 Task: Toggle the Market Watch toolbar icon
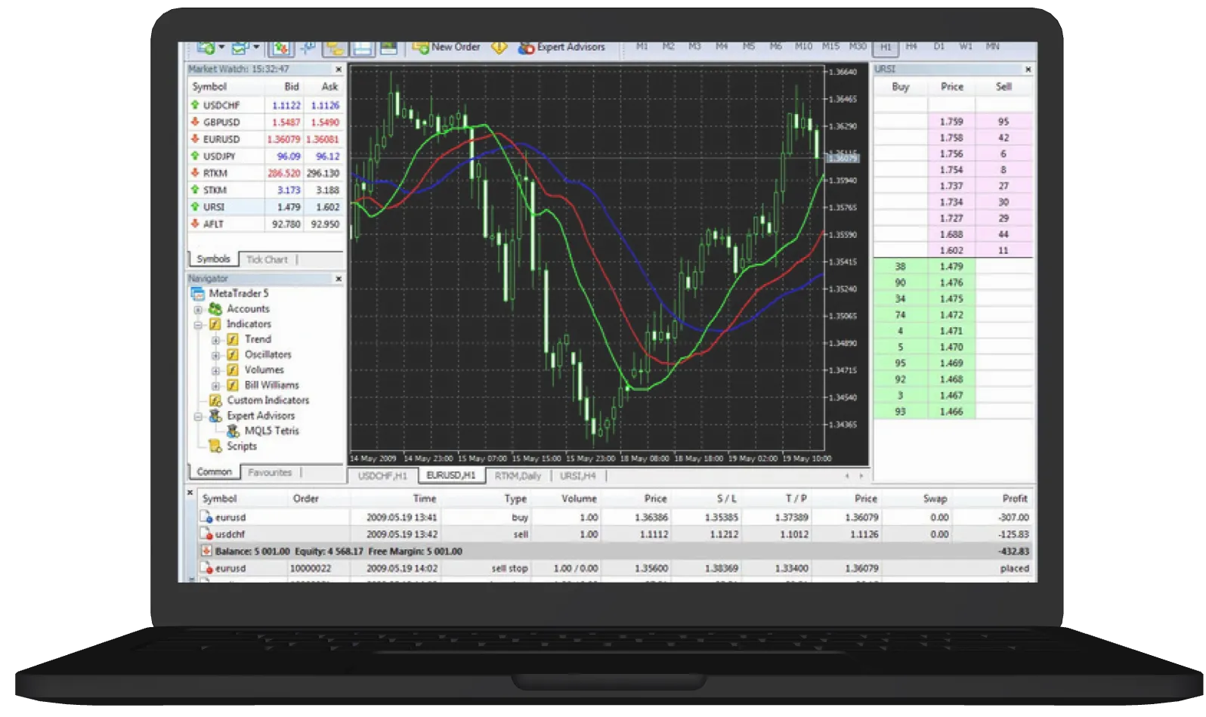(281, 48)
